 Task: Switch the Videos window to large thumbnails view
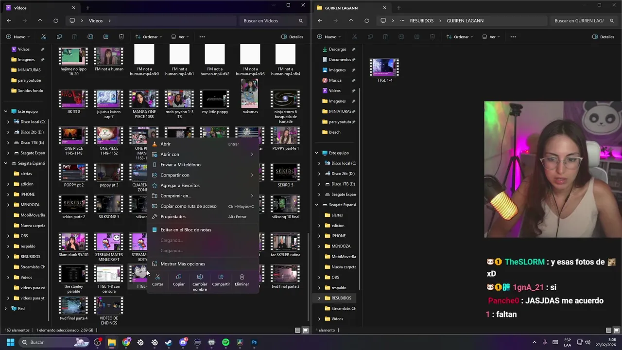click(x=306, y=331)
